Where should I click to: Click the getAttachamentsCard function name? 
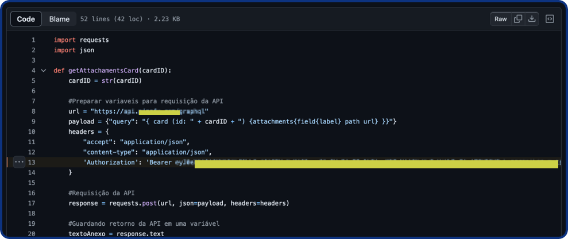(x=103, y=71)
